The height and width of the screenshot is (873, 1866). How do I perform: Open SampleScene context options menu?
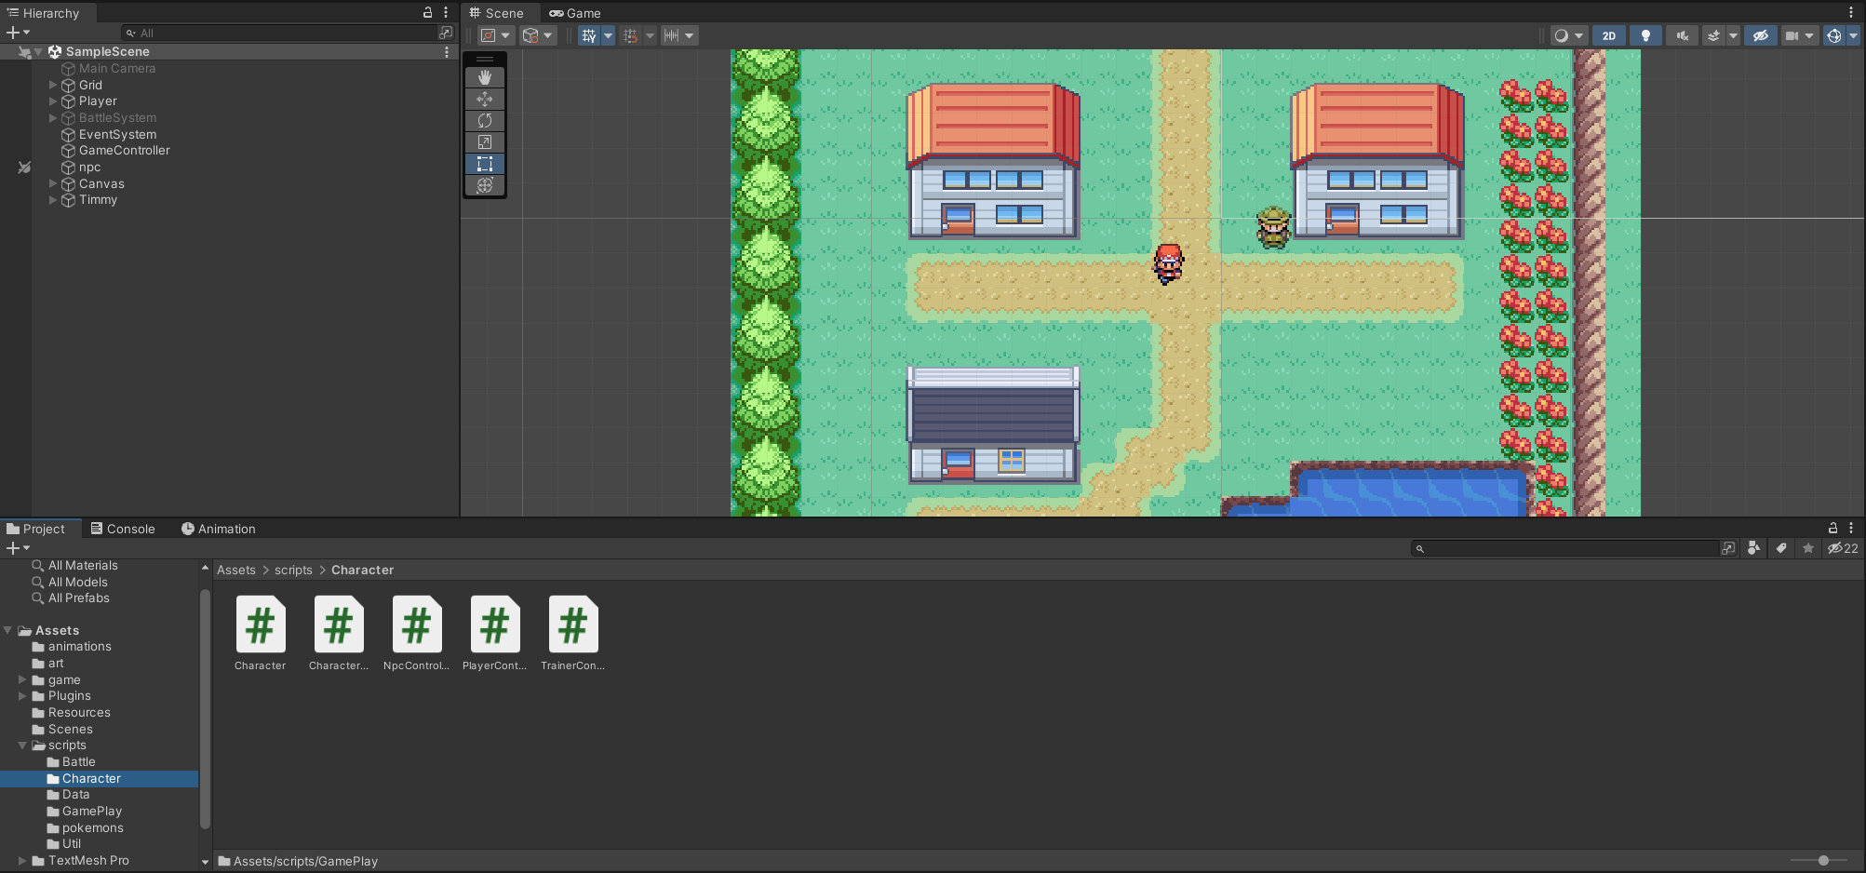447,52
